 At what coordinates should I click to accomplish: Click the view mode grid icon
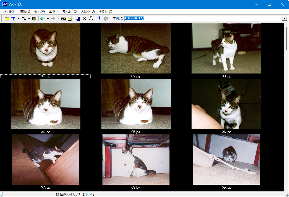[13, 19]
